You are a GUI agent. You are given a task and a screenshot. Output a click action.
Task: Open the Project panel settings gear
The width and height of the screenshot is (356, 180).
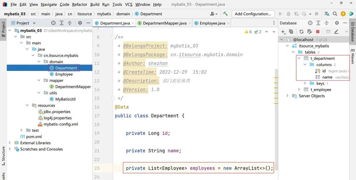point(80,23)
